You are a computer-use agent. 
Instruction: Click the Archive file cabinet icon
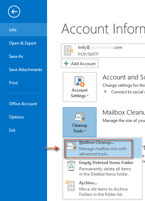[70, 186]
